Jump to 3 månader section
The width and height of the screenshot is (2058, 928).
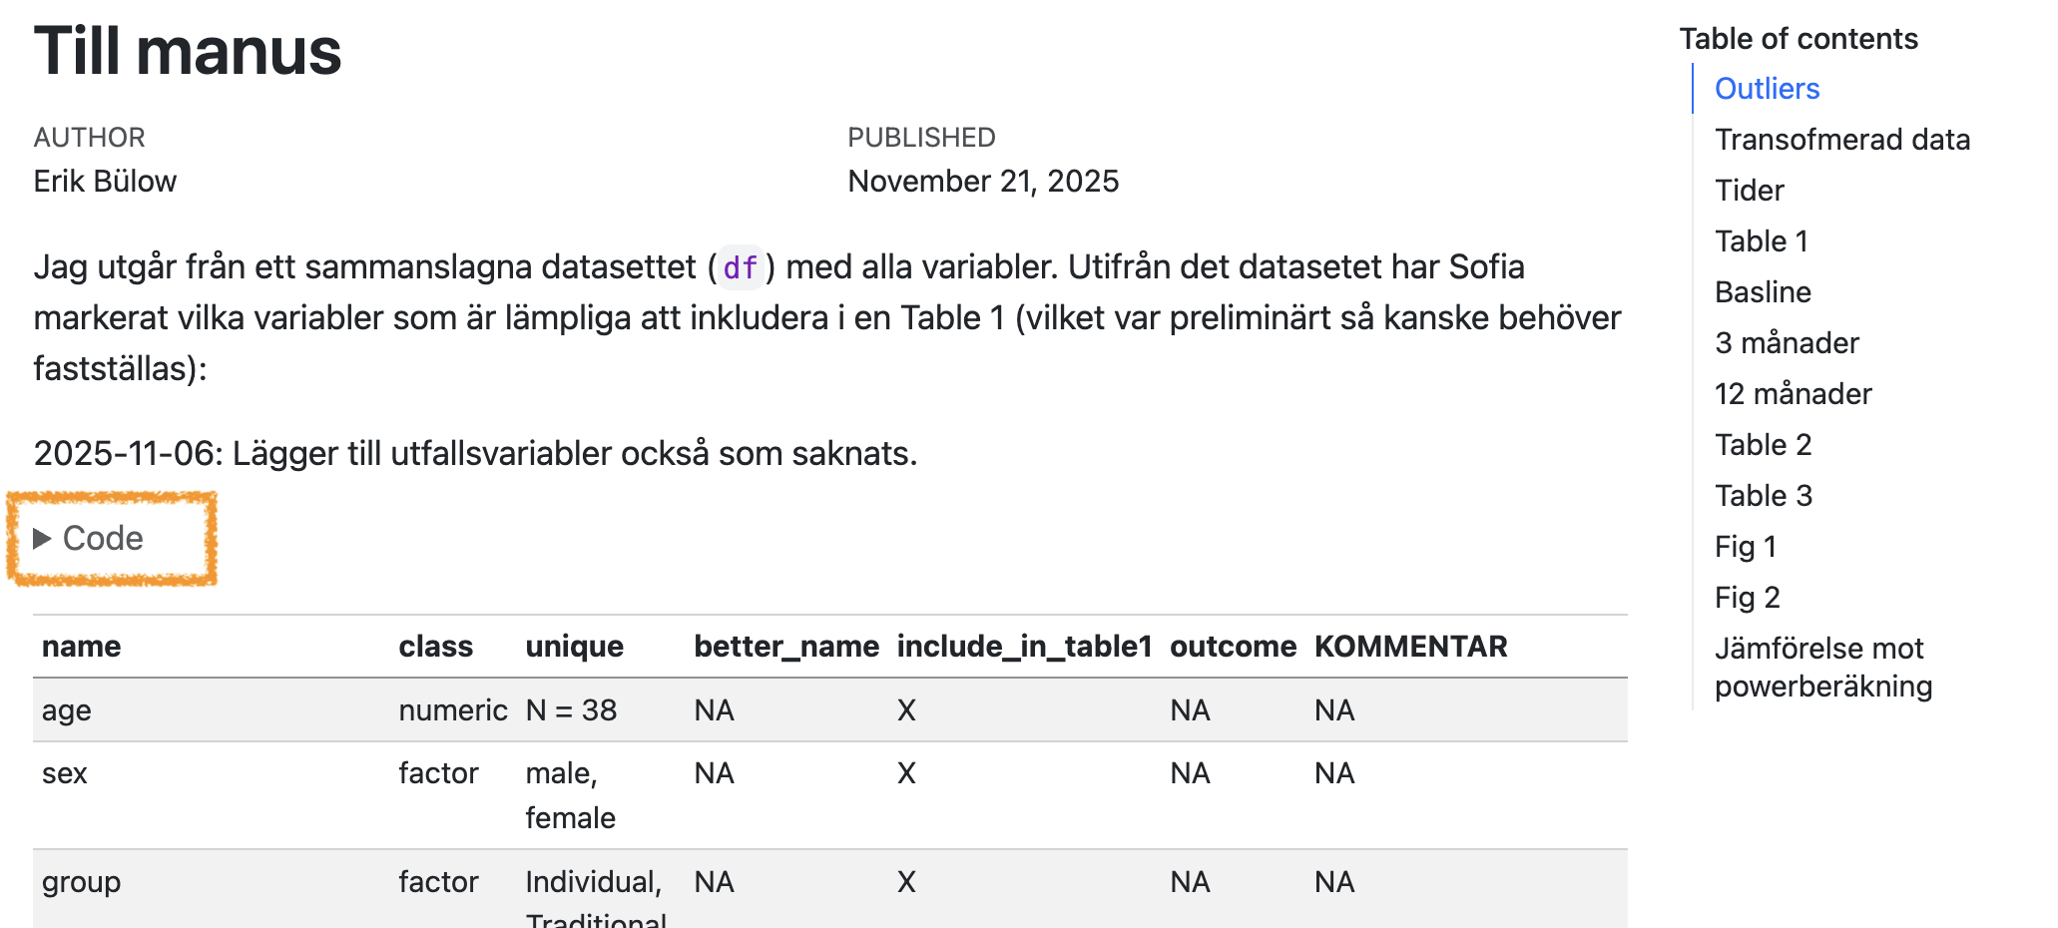coord(1787,343)
